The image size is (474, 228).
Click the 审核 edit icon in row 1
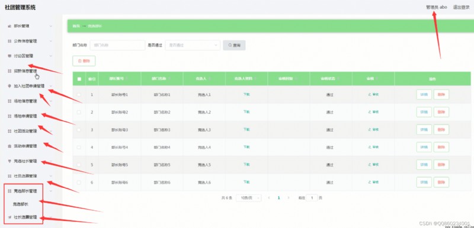(369, 95)
